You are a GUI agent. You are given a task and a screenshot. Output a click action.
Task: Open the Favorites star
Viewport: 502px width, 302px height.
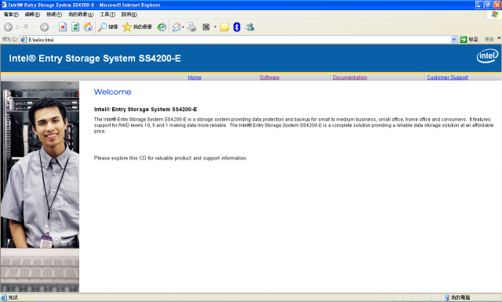pyautogui.click(x=127, y=27)
